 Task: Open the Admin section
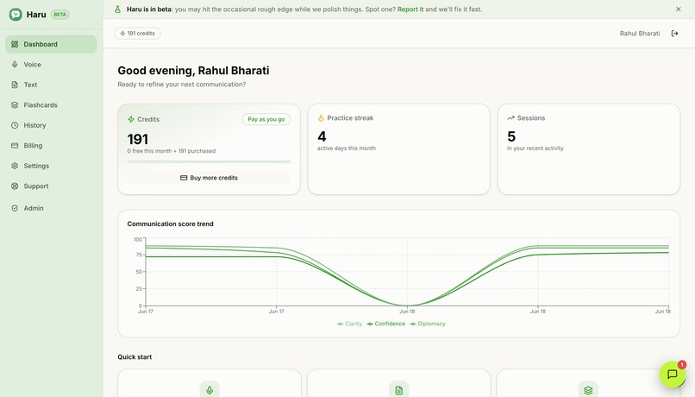pyautogui.click(x=52, y=208)
